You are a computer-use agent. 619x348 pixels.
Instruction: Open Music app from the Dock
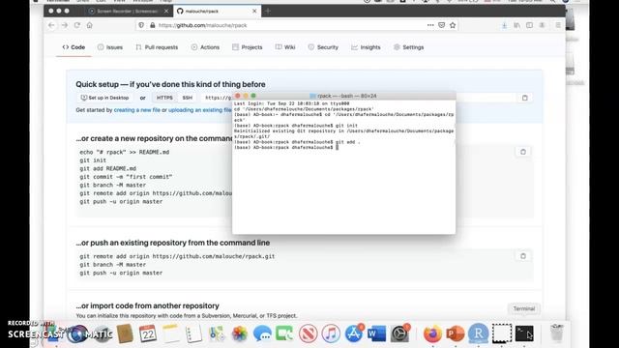click(331, 333)
